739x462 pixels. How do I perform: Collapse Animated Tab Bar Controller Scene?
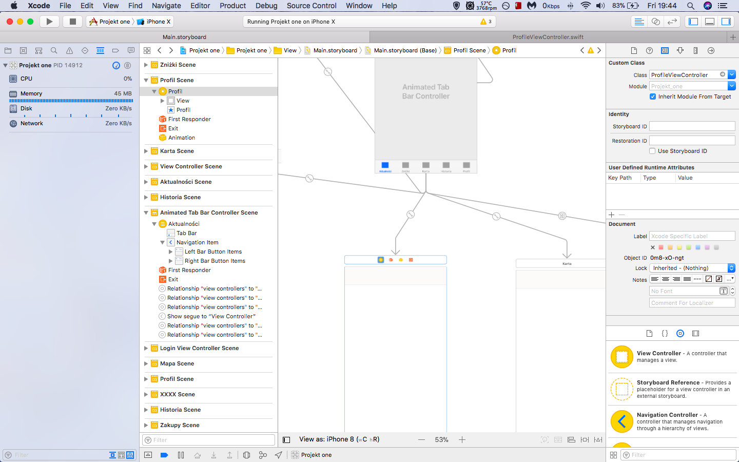click(x=146, y=213)
